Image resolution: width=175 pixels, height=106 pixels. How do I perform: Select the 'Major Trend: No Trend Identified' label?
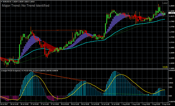click(x=26, y=6)
